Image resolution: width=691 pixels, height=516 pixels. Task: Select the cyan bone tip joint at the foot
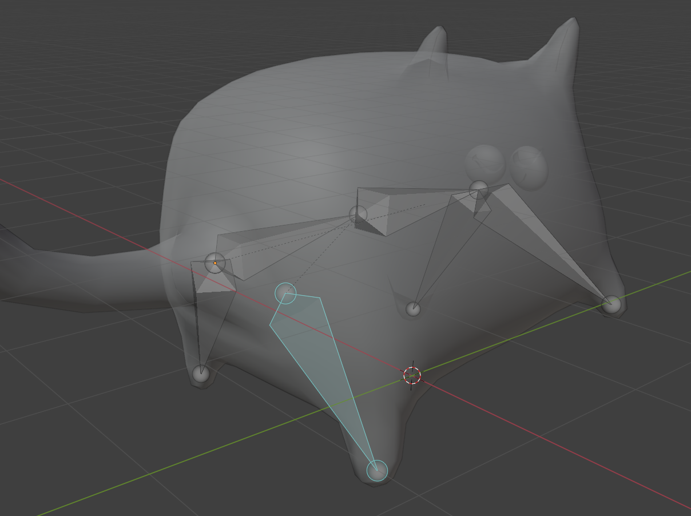pyautogui.click(x=377, y=471)
